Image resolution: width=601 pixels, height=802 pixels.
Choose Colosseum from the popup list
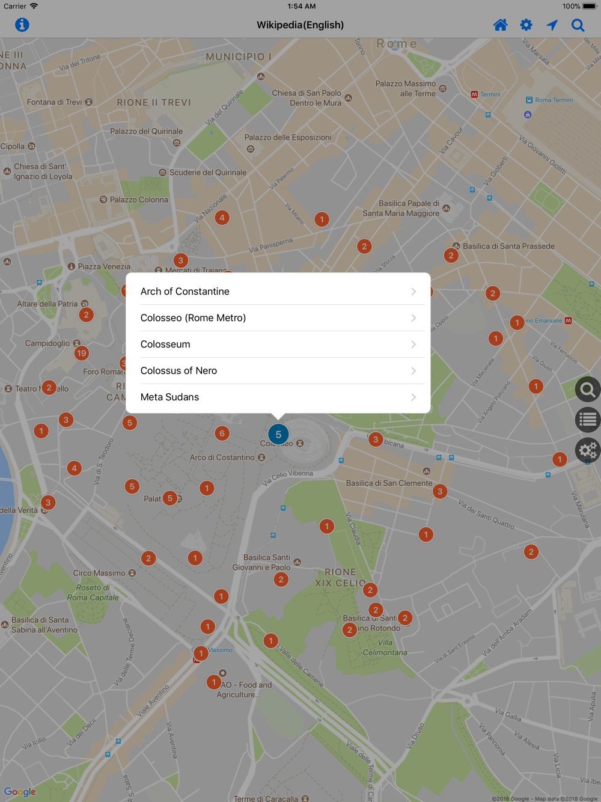click(278, 344)
